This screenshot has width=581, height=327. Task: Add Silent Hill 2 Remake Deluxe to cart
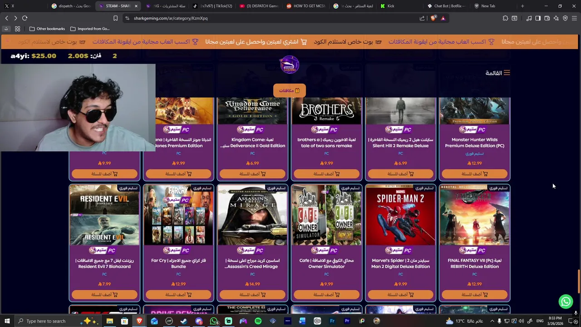click(400, 173)
